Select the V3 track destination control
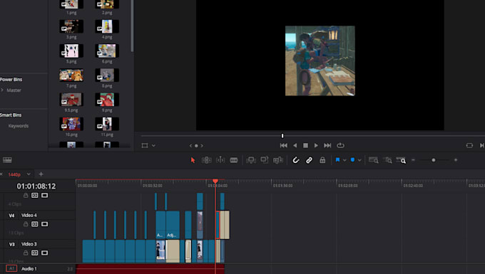The height and width of the screenshot is (274, 485). 11,244
